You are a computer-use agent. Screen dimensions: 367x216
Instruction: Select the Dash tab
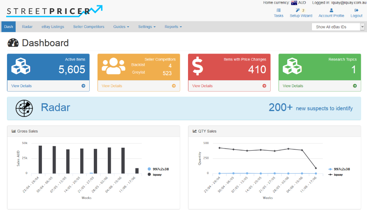[x=8, y=27]
